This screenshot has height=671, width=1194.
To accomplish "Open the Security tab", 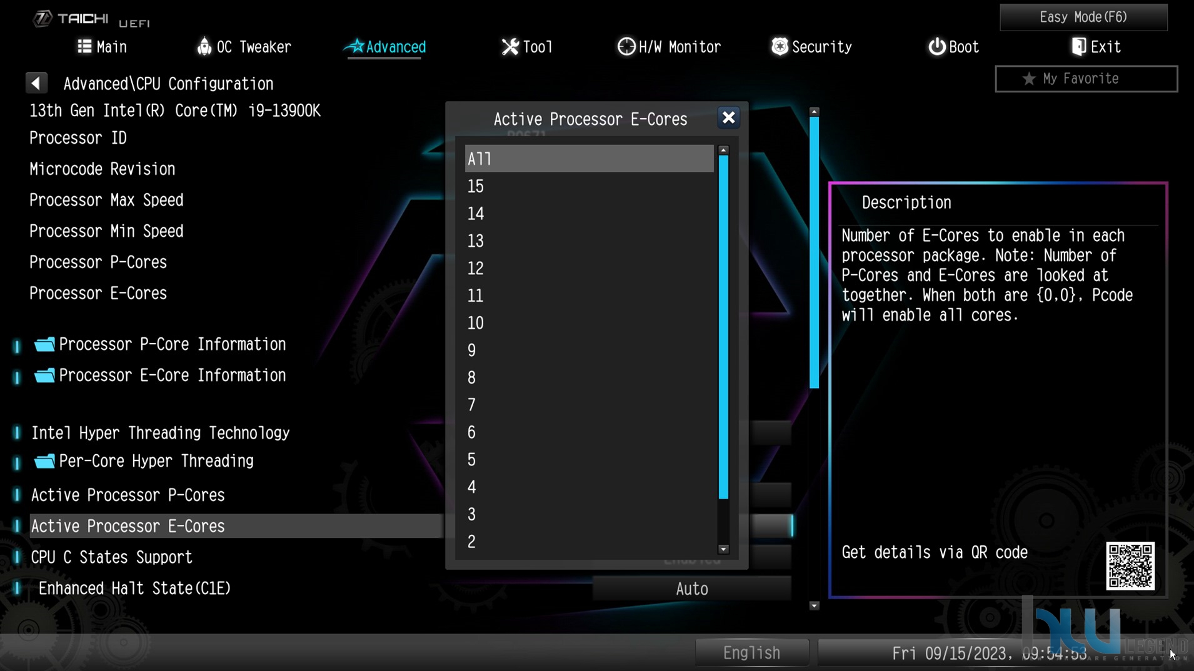I will click(811, 47).
